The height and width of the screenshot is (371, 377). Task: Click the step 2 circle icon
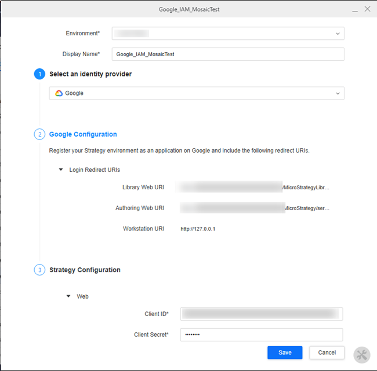click(39, 134)
